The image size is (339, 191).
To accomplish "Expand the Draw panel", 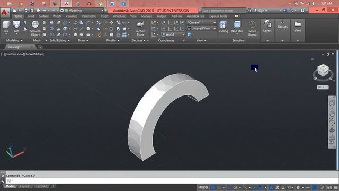I will [83, 40].
